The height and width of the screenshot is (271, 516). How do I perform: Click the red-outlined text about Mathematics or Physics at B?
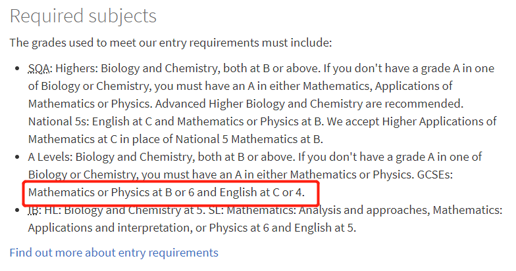pos(167,192)
